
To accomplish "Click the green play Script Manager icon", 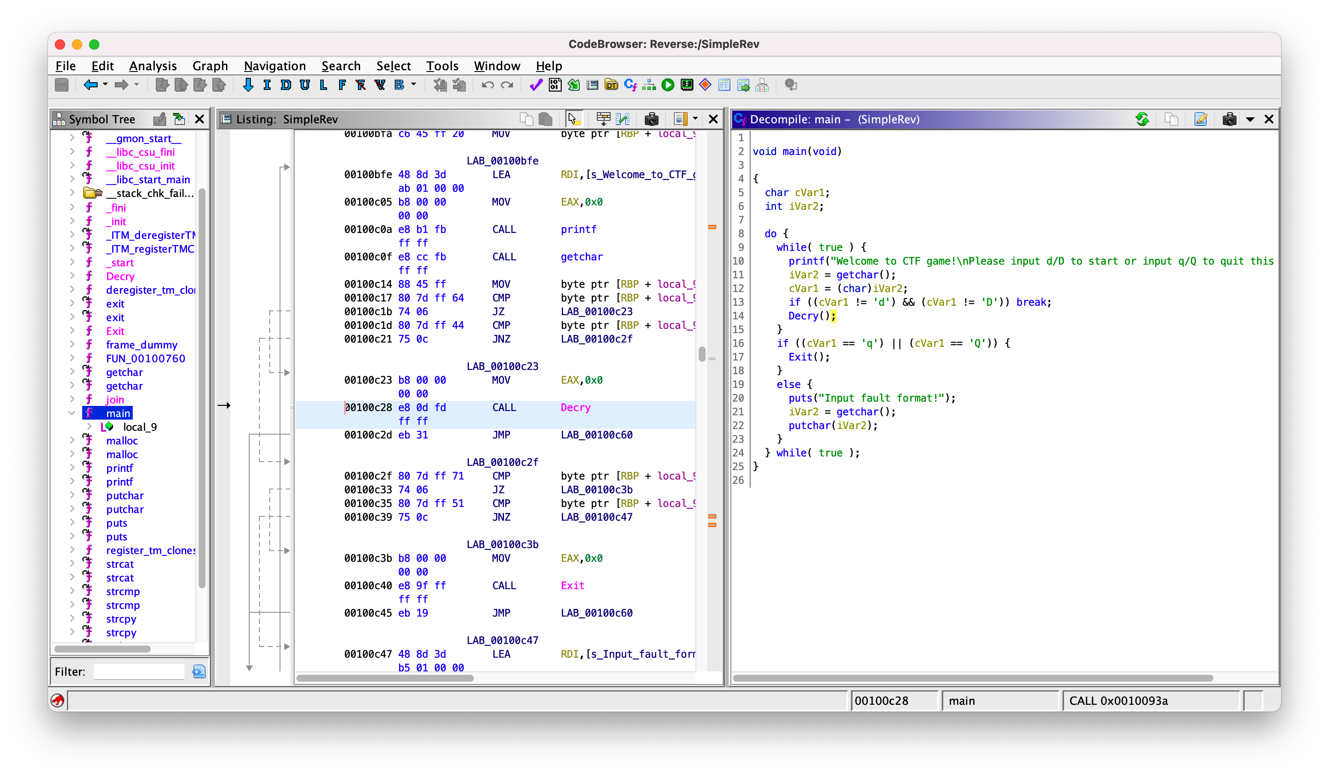I will pyautogui.click(x=667, y=85).
